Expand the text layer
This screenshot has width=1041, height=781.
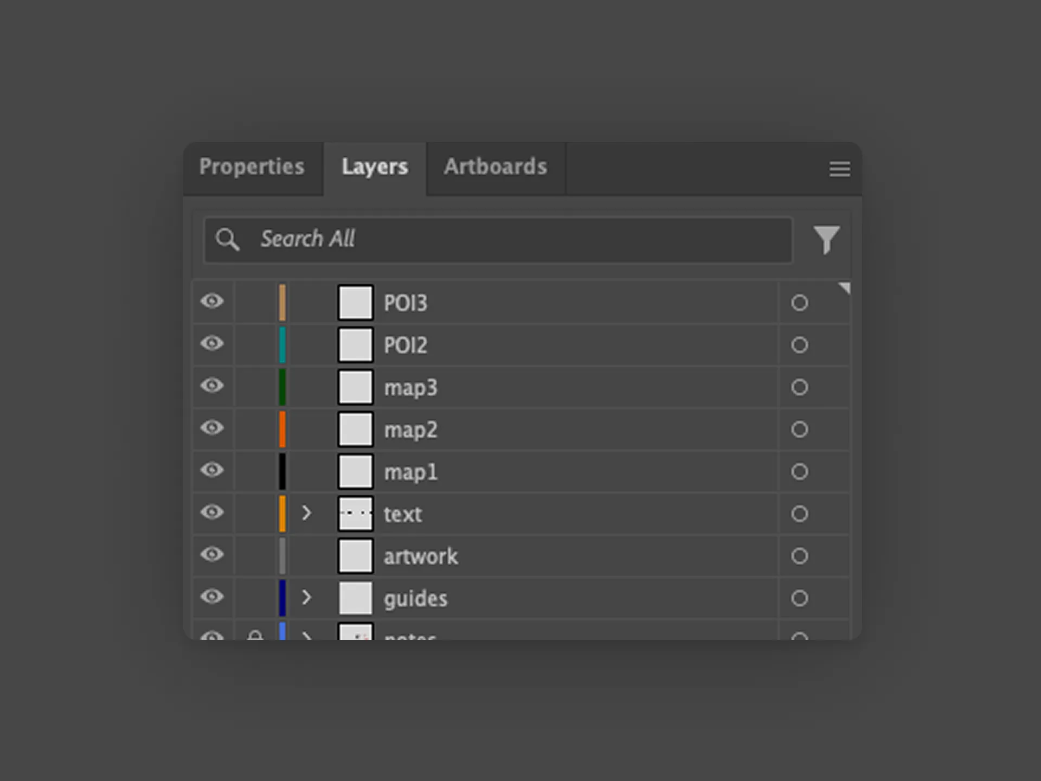pos(307,513)
